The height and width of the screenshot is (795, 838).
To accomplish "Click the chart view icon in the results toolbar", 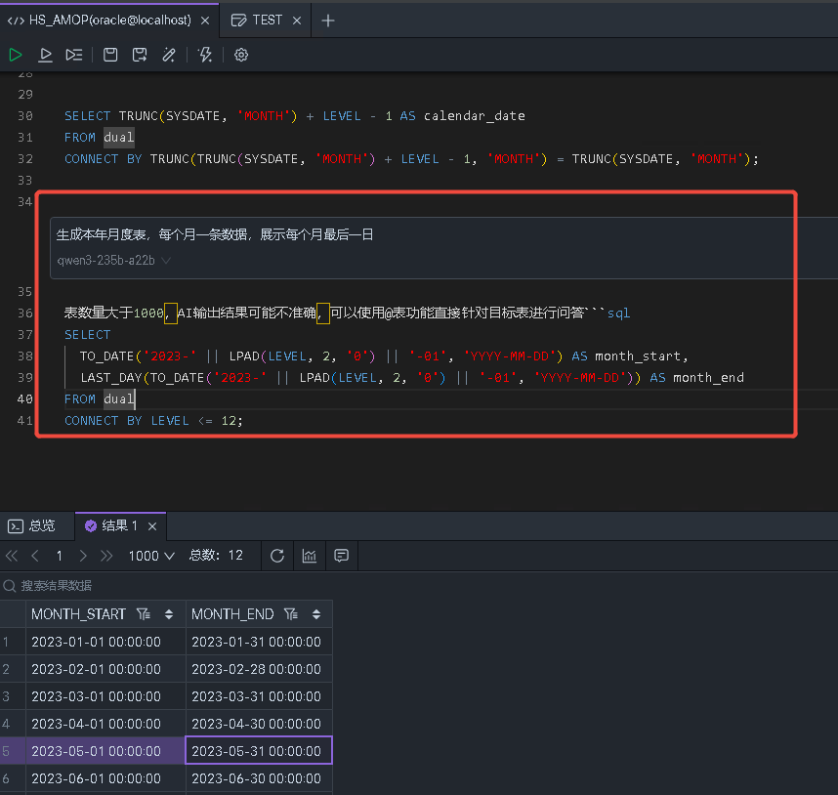I will click(310, 556).
